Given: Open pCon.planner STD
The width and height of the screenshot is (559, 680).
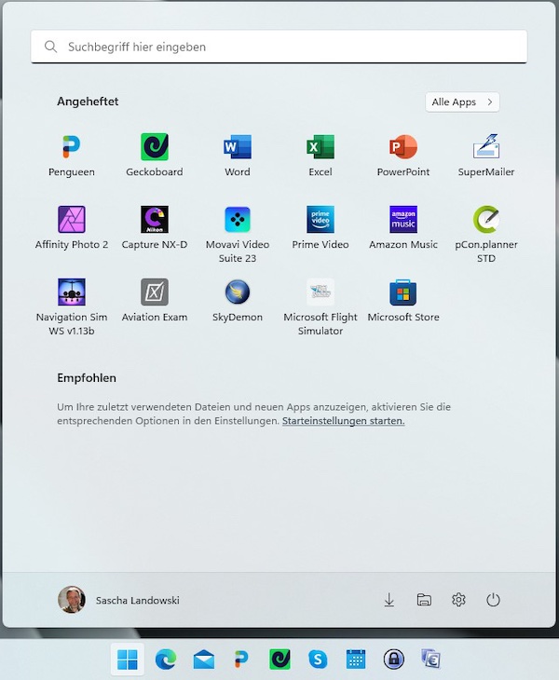Looking at the screenshot, I should (486, 235).
